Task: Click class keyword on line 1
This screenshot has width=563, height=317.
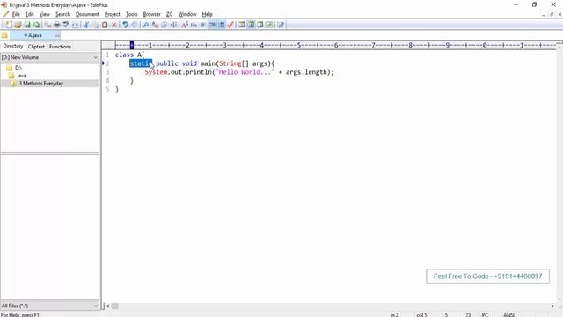Action: [124, 55]
